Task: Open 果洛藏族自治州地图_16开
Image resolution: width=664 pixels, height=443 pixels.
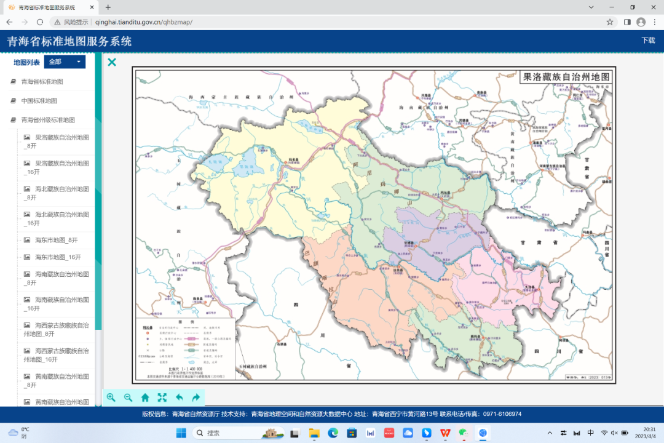Action: coord(57,167)
